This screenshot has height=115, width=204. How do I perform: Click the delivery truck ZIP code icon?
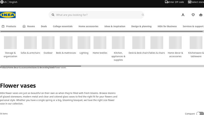tap(167, 2)
